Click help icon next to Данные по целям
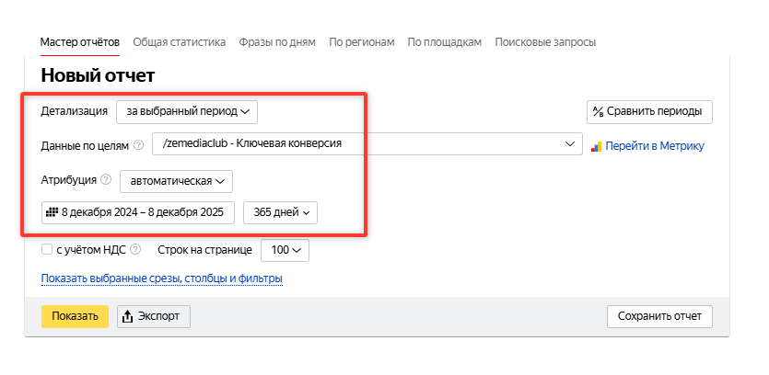 click(x=138, y=145)
